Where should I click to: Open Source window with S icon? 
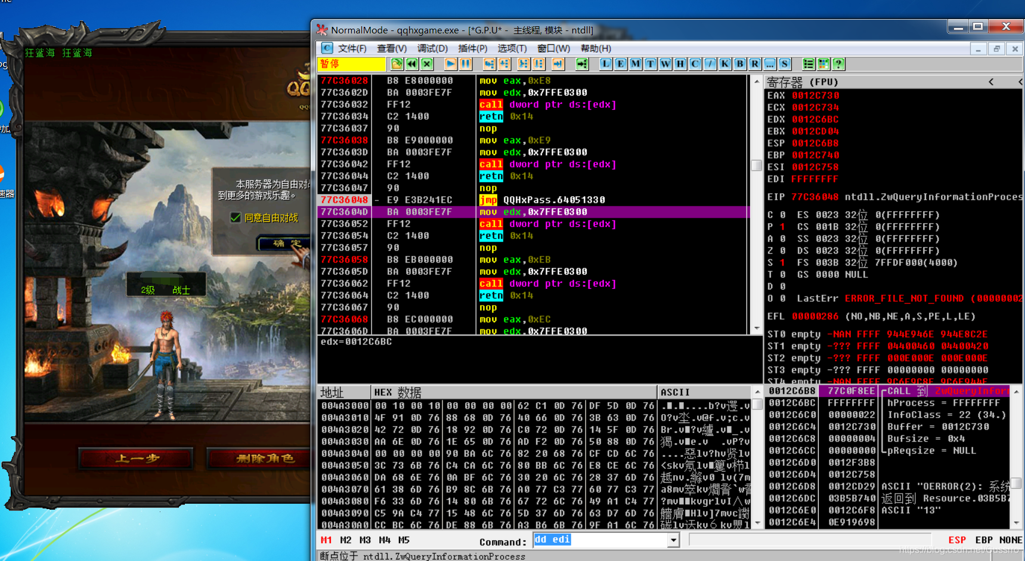(785, 64)
